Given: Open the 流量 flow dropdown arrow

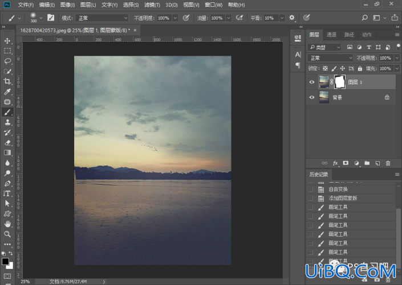Looking at the screenshot, I should pos(229,18).
